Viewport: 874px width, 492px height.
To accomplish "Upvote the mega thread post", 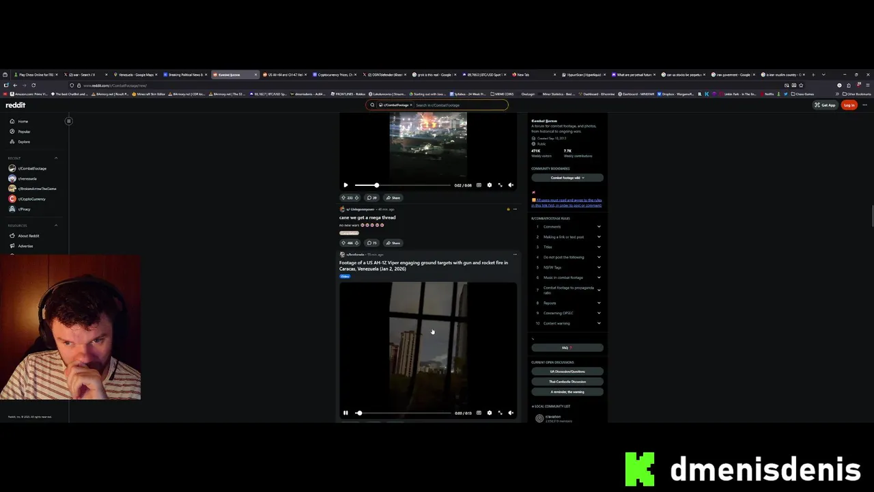I will 343,243.
